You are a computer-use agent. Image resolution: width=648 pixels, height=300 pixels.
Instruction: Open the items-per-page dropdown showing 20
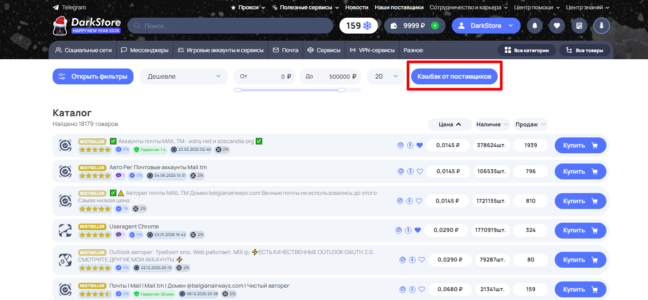tap(386, 76)
